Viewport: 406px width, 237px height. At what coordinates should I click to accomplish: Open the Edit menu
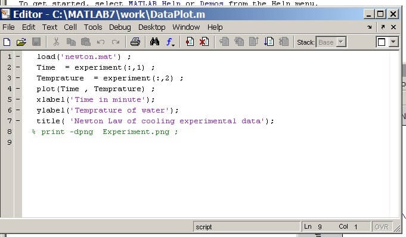pos(29,27)
